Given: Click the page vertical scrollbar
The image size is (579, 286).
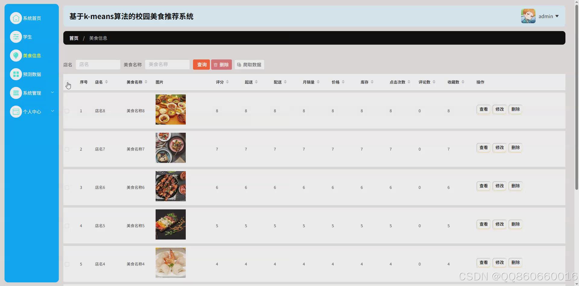Looking at the screenshot, I should [x=577, y=97].
